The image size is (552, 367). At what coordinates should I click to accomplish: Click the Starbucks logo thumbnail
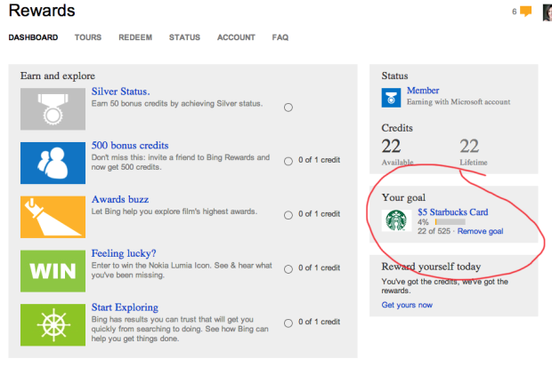tap(396, 220)
